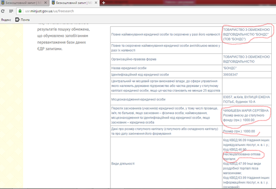Click founder name ЧИКИШЕВА МАРІЯ СЕРГІЇВНА
Viewport: 276px width, 189px height.
point(246,111)
